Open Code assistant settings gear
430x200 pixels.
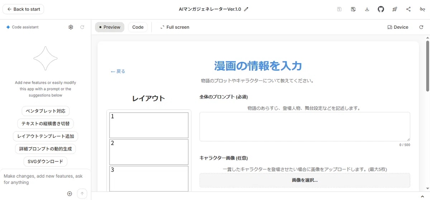(x=71, y=27)
